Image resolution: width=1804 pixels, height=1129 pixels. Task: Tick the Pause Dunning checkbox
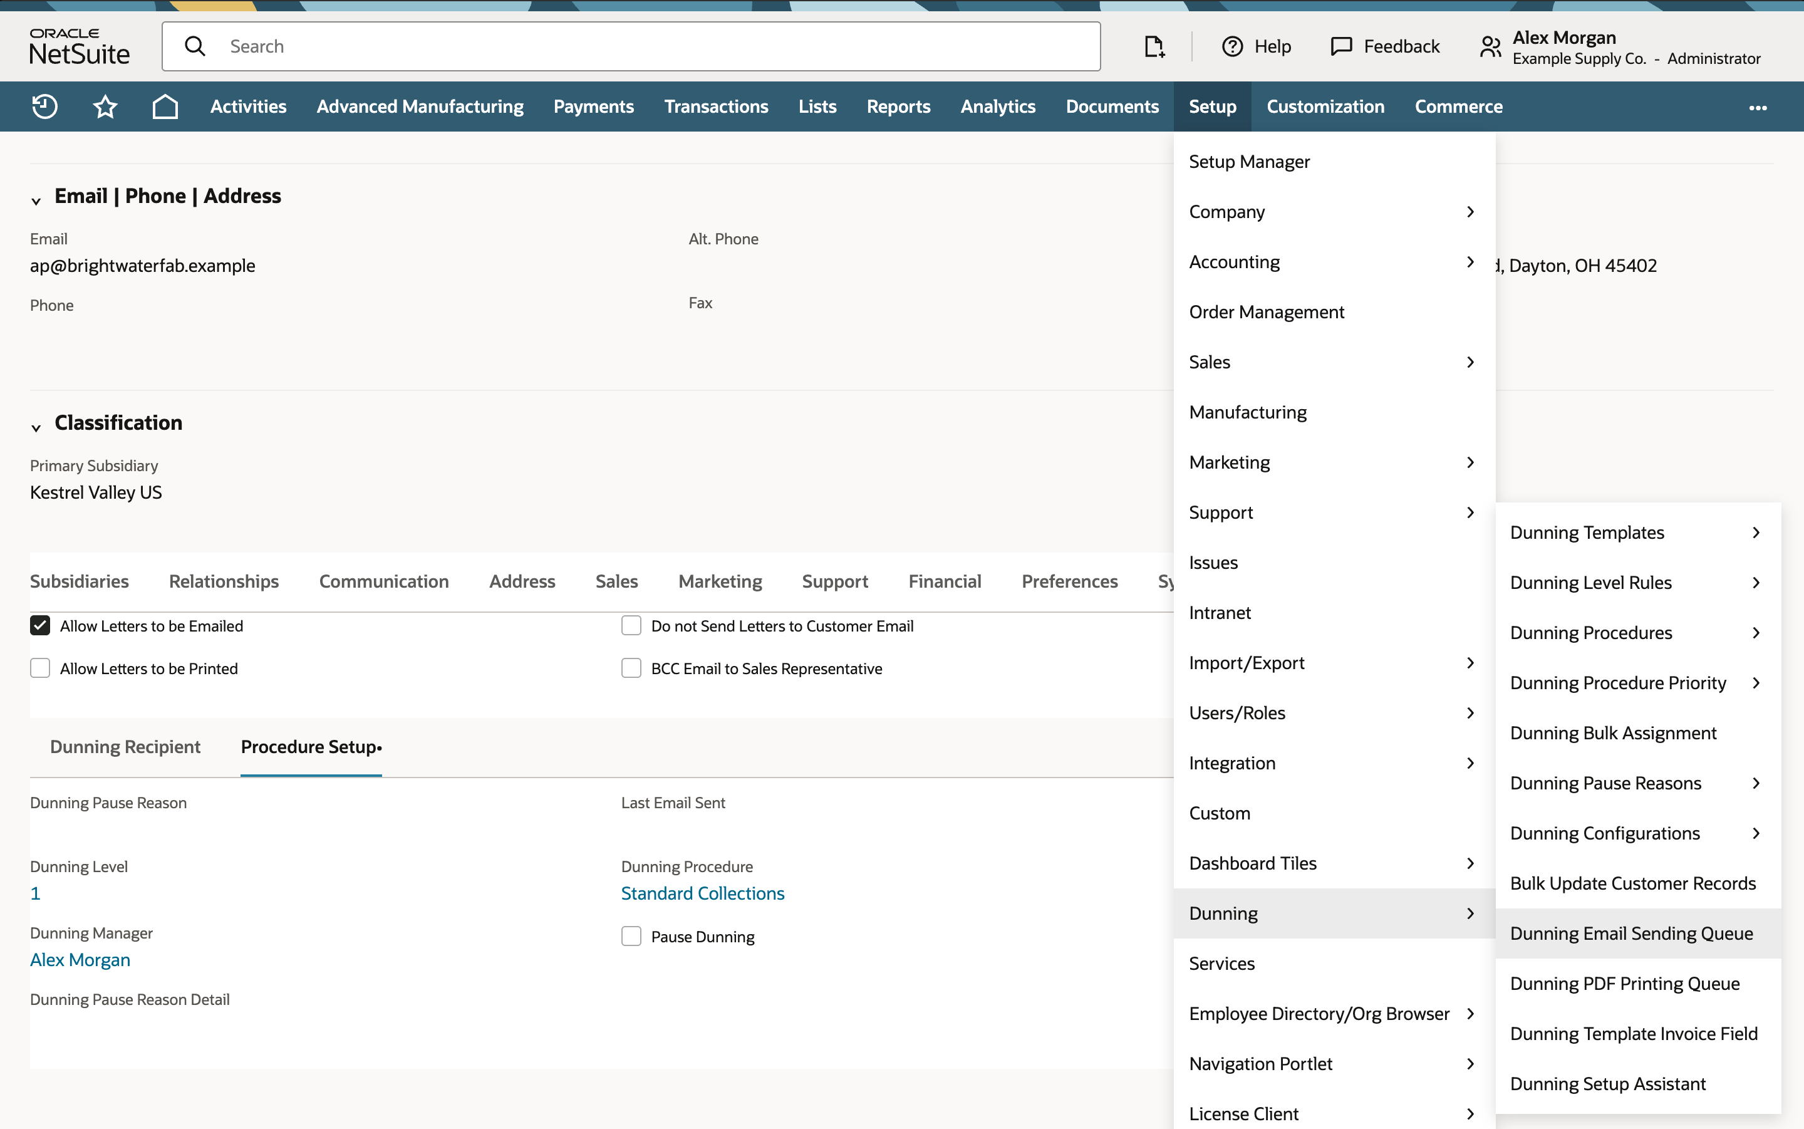pyautogui.click(x=631, y=935)
